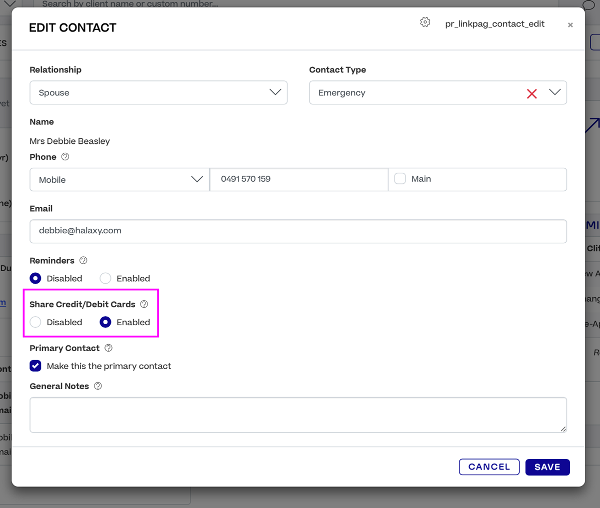Click the phone number field 0491 570 159

pos(299,179)
